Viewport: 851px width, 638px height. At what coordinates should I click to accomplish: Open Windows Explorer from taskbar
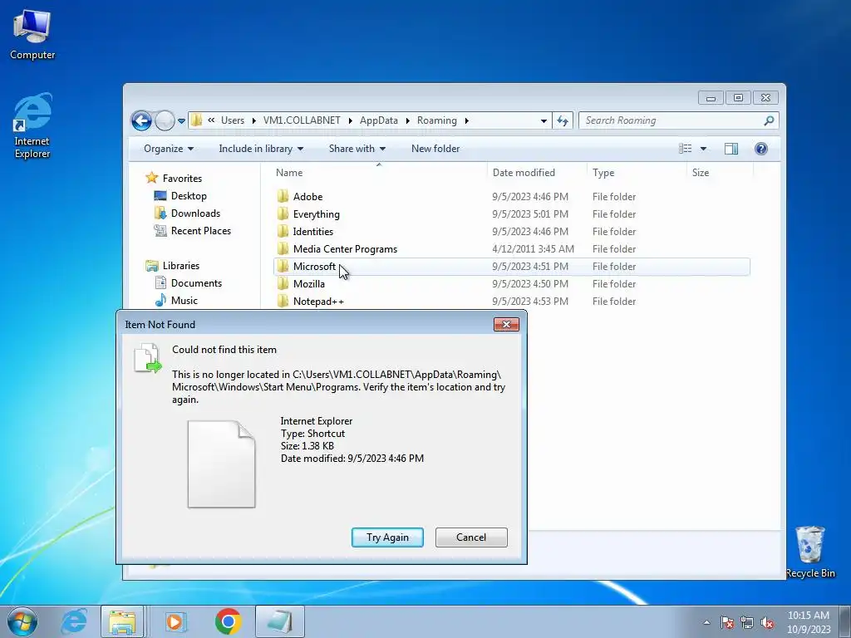pos(122,621)
